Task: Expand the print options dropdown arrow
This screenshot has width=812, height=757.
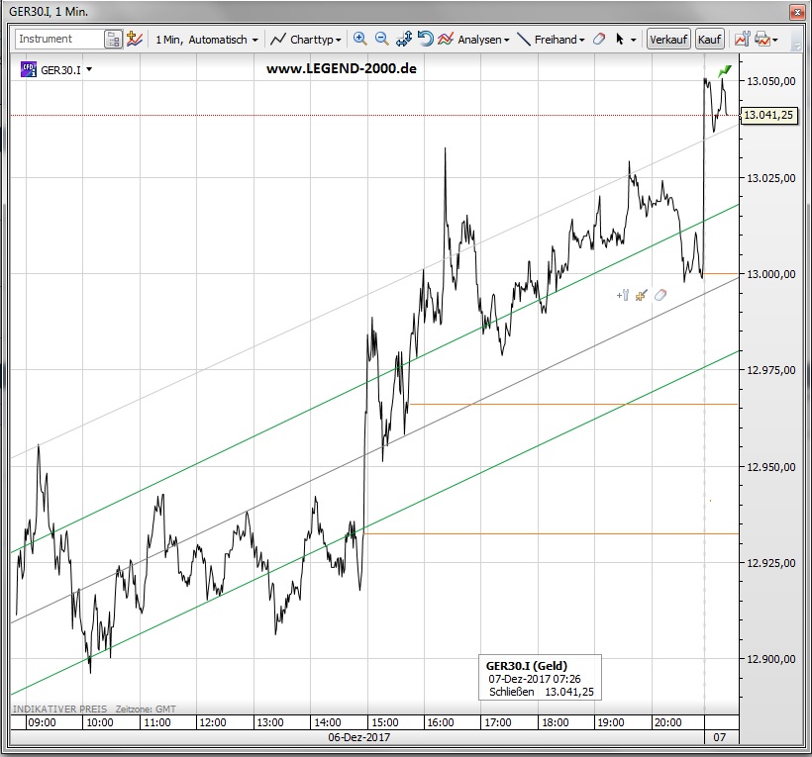Action: pos(775,40)
